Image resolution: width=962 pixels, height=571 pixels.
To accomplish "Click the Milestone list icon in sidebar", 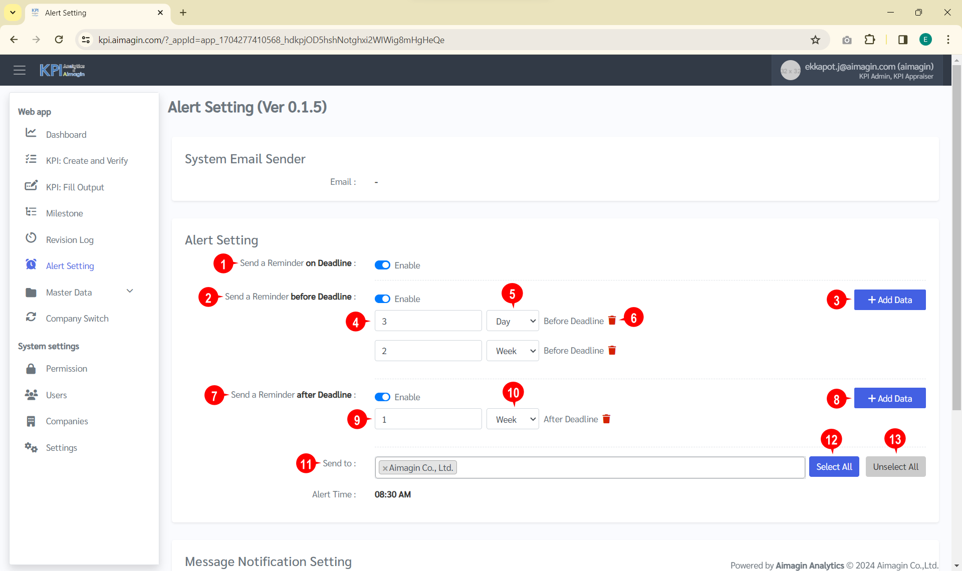I will [31, 212].
